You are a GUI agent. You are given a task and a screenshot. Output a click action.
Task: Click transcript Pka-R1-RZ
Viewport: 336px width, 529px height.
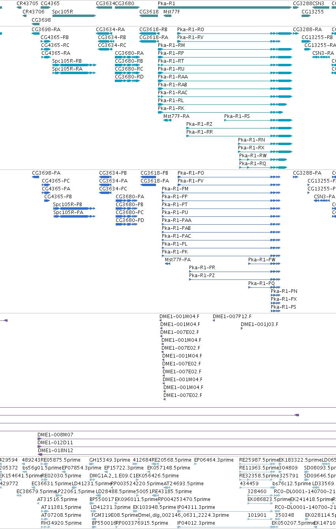click(199, 124)
